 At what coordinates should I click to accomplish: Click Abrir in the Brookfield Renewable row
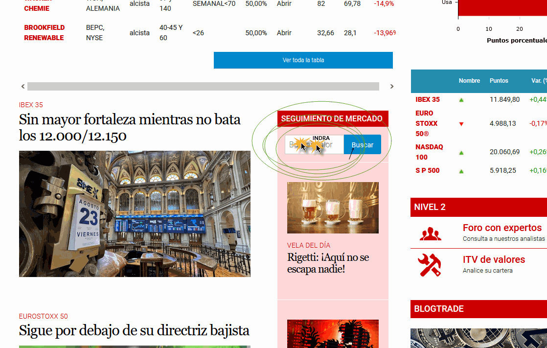(284, 33)
